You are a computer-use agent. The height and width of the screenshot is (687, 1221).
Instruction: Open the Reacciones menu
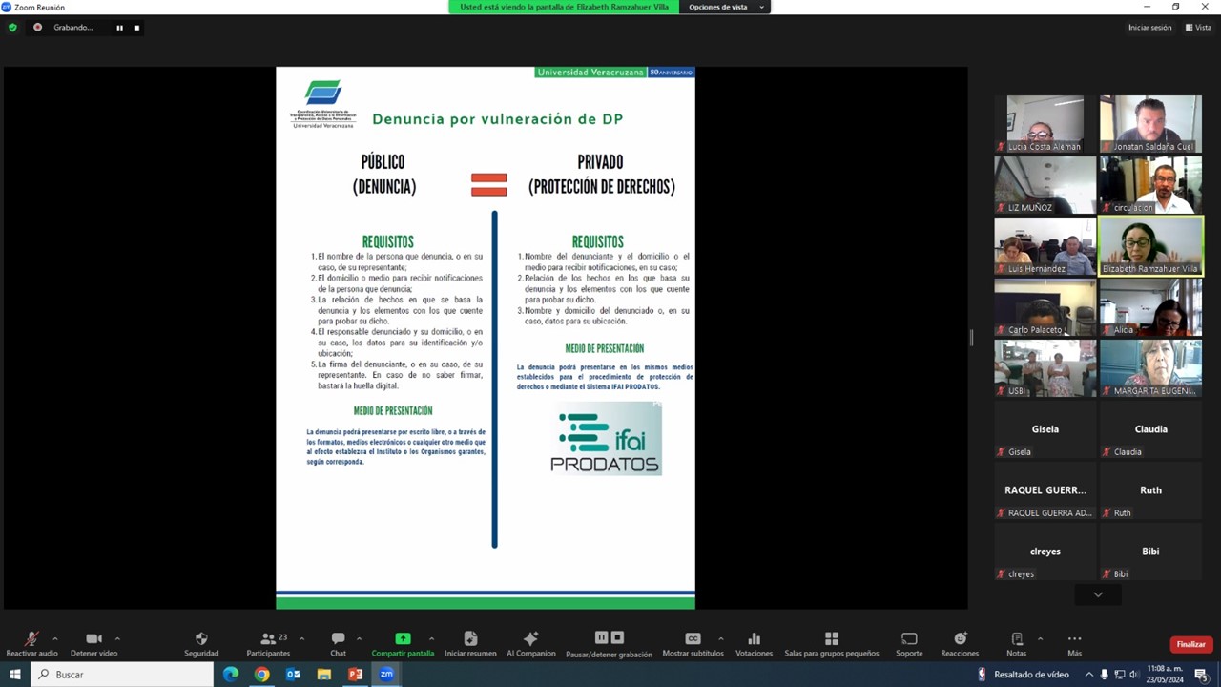960,639
